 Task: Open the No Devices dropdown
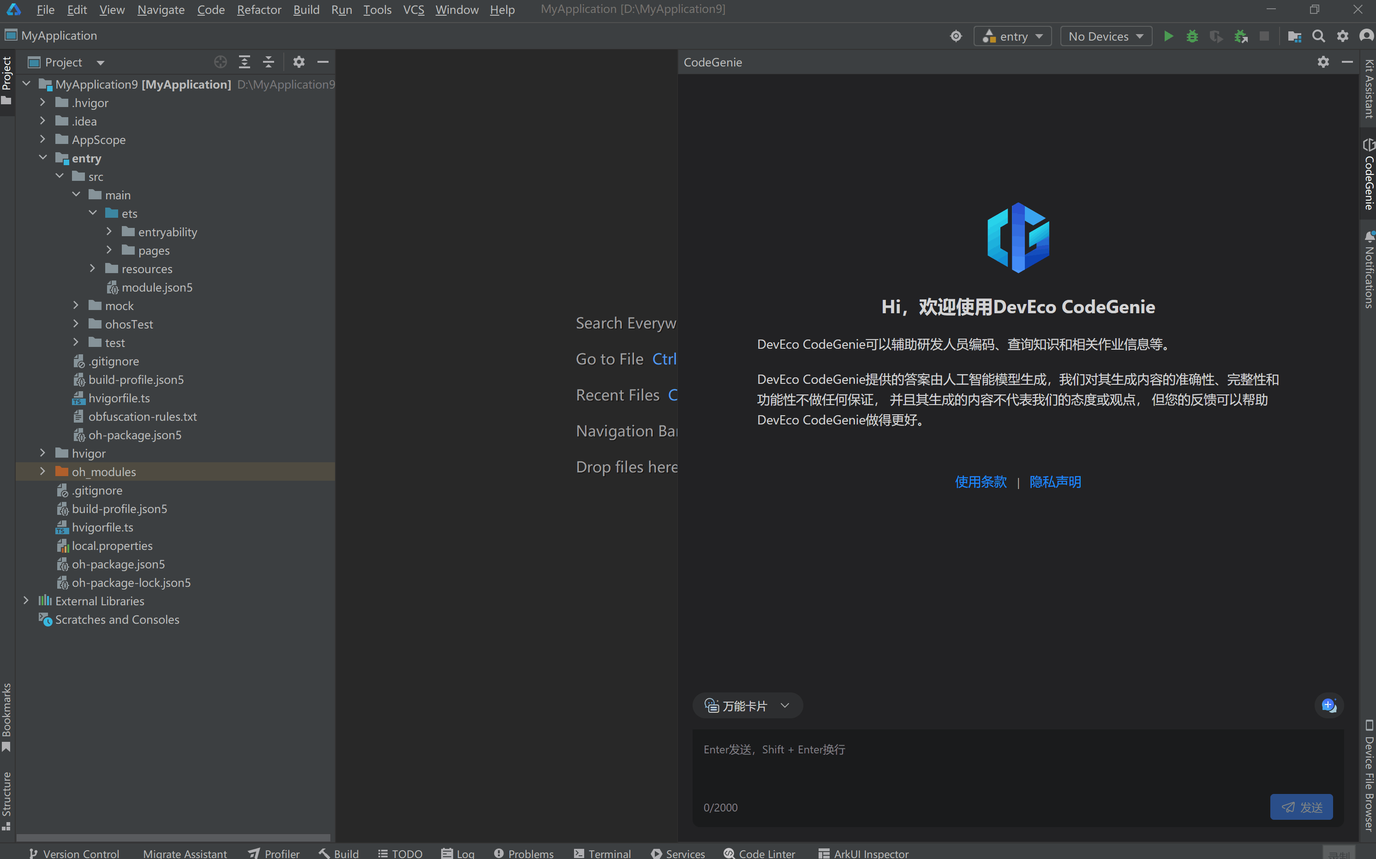point(1105,36)
